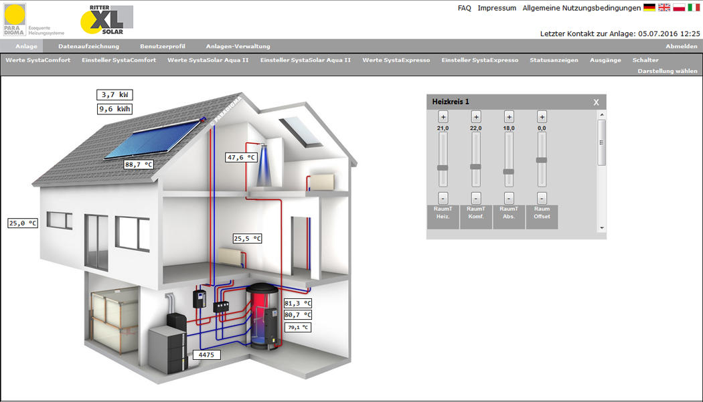The height and width of the screenshot is (402, 703).
Task: Increase RaumT Komf. with plus button
Action: click(475, 117)
